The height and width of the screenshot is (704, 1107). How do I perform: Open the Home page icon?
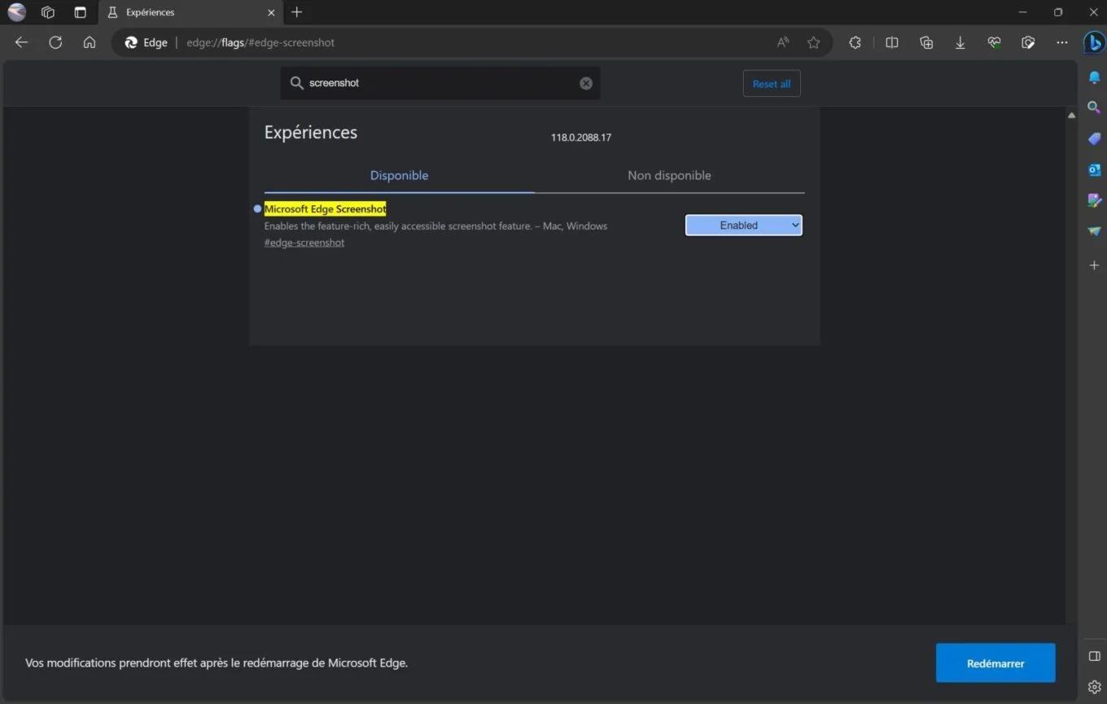(x=90, y=42)
